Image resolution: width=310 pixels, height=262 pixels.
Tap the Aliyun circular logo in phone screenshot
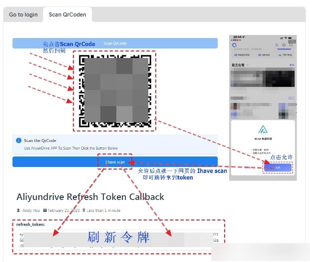tap(235, 45)
